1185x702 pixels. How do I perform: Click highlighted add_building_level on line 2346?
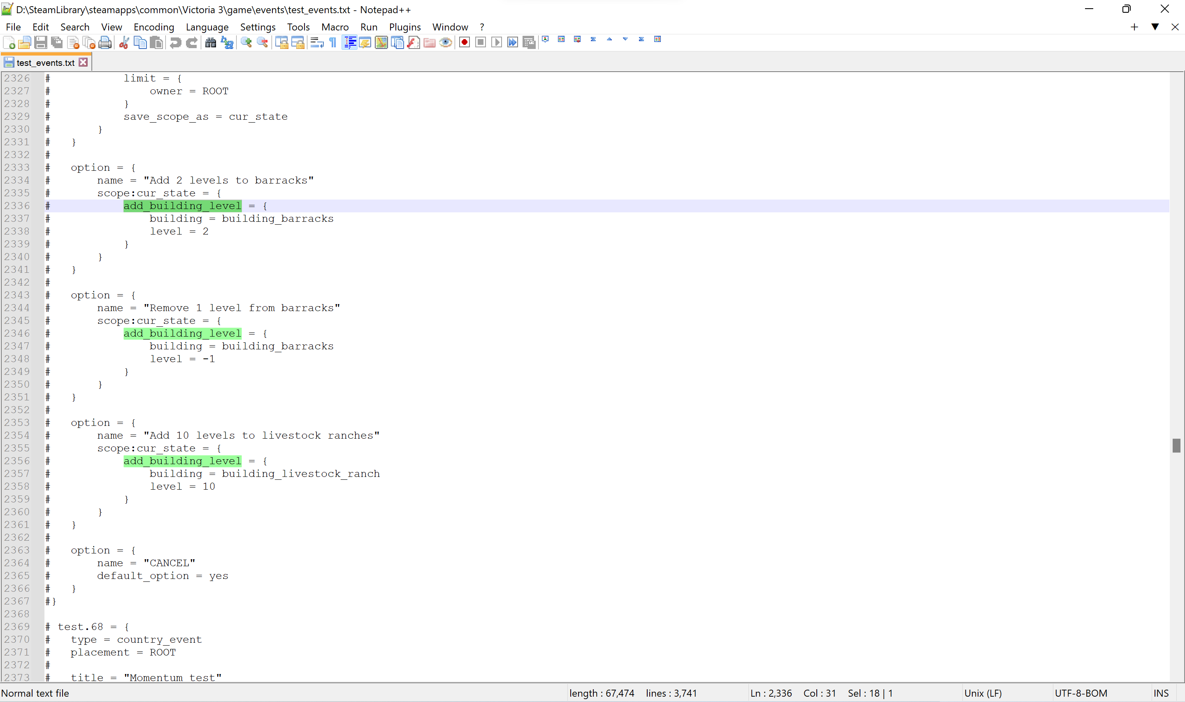[183, 333]
